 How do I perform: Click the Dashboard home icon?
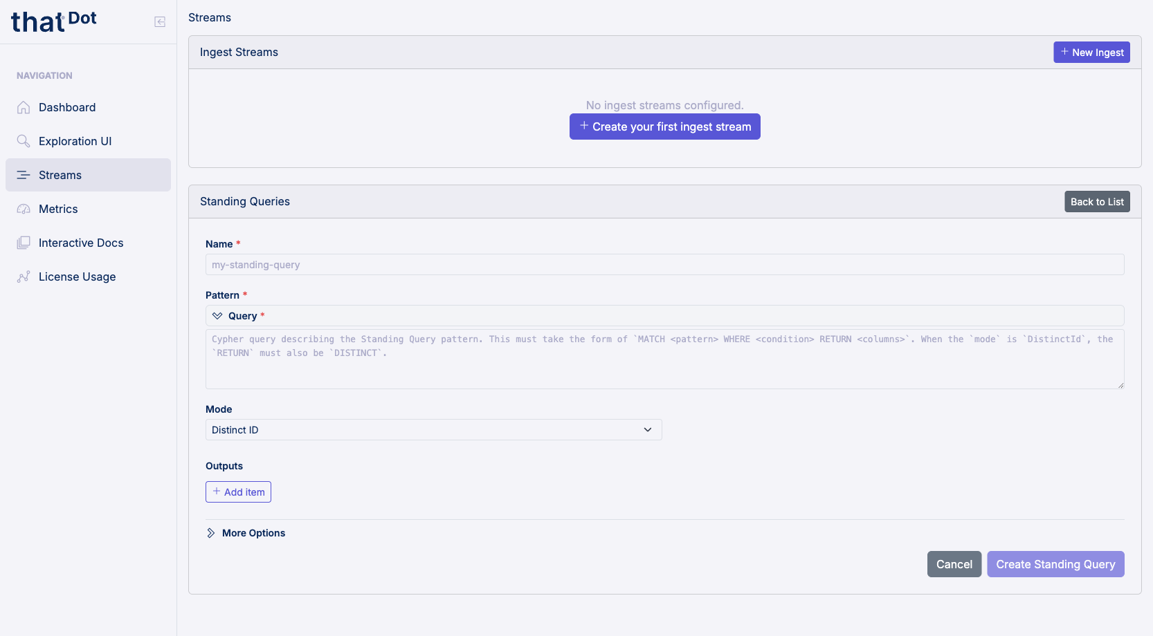(24, 107)
